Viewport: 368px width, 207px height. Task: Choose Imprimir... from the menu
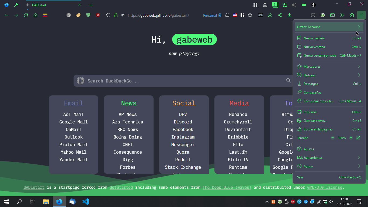(329, 112)
